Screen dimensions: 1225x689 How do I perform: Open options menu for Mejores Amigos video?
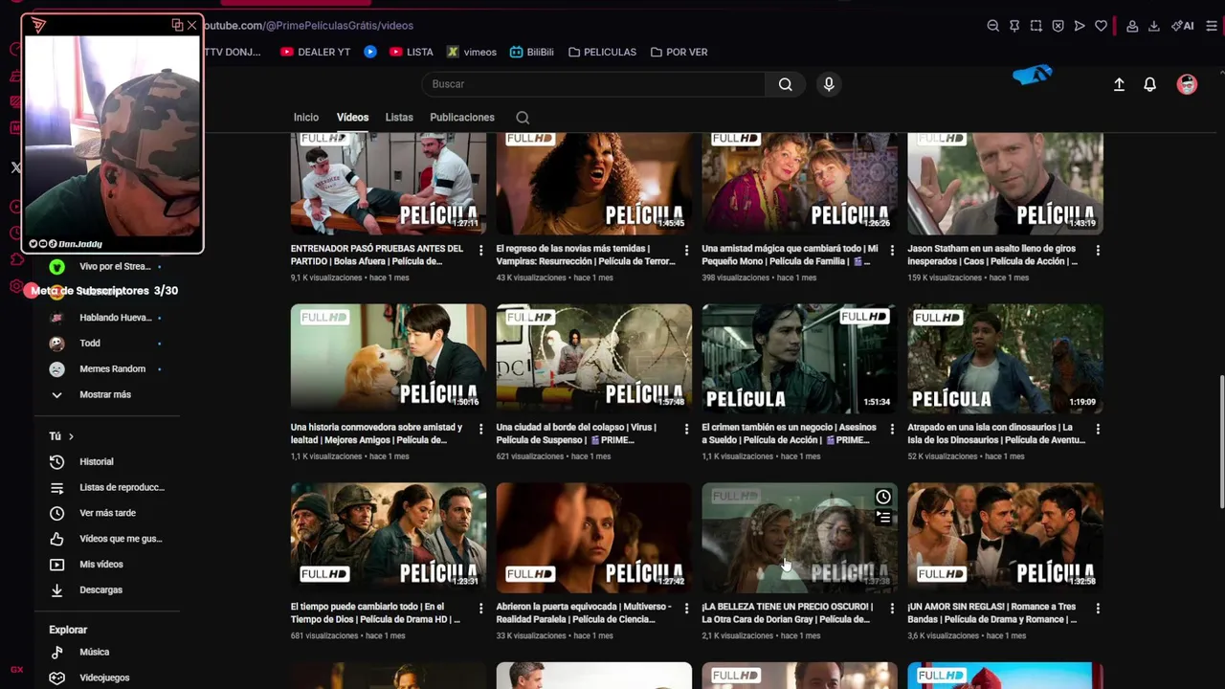tap(481, 429)
